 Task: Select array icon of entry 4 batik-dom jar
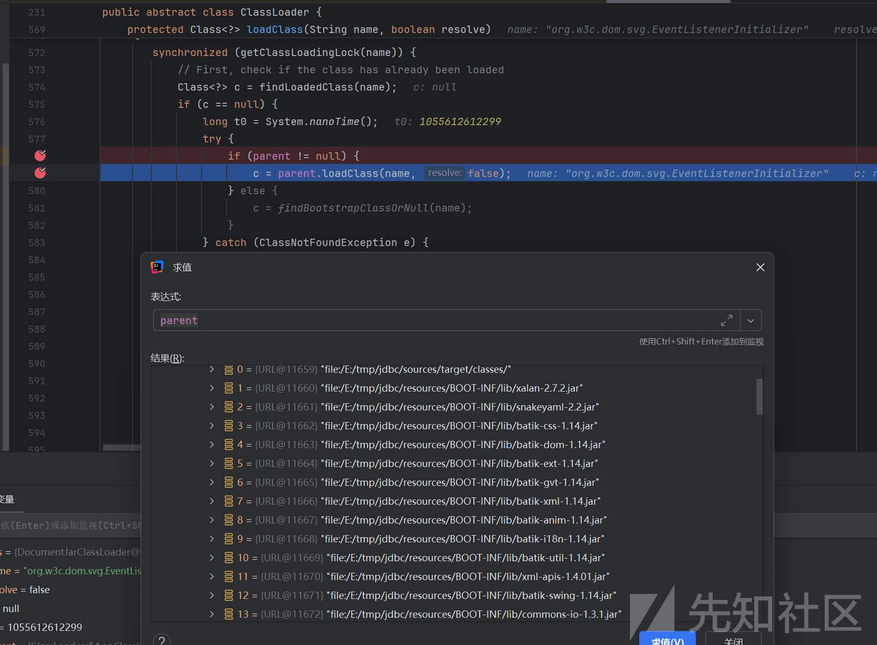click(229, 444)
